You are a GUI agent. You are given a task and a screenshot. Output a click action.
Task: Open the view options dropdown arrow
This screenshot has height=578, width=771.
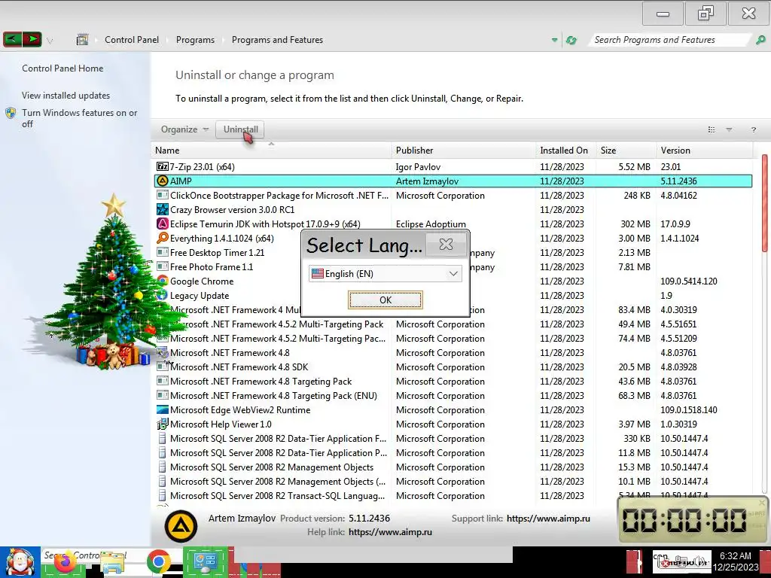[729, 129]
